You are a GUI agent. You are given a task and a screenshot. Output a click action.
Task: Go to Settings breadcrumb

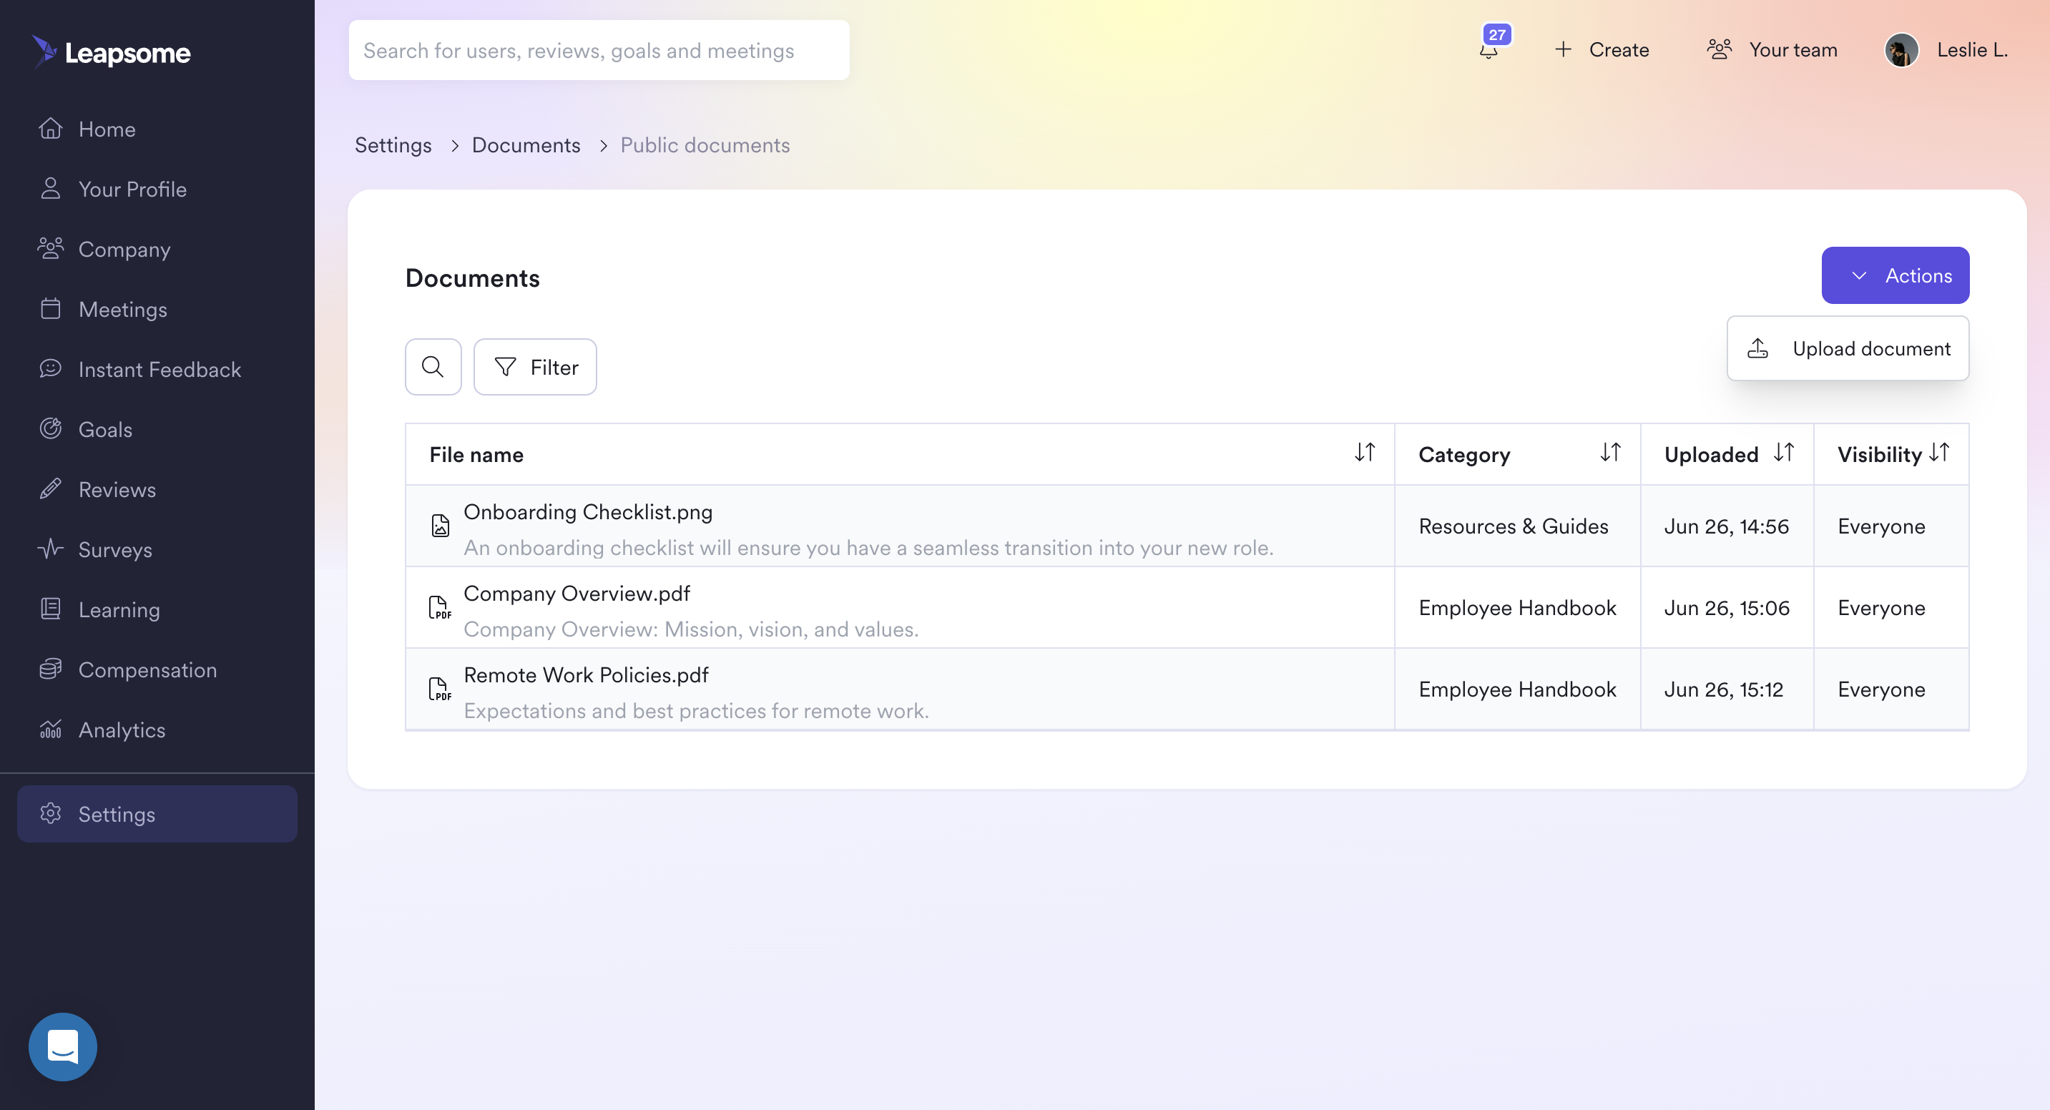pyautogui.click(x=393, y=146)
